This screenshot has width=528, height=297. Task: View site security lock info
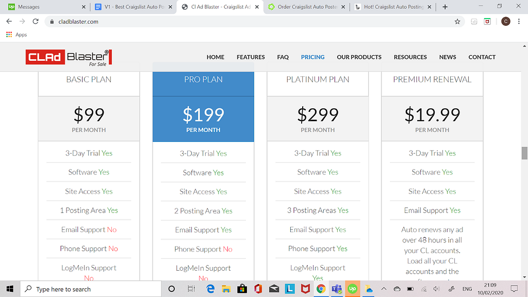click(x=52, y=22)
